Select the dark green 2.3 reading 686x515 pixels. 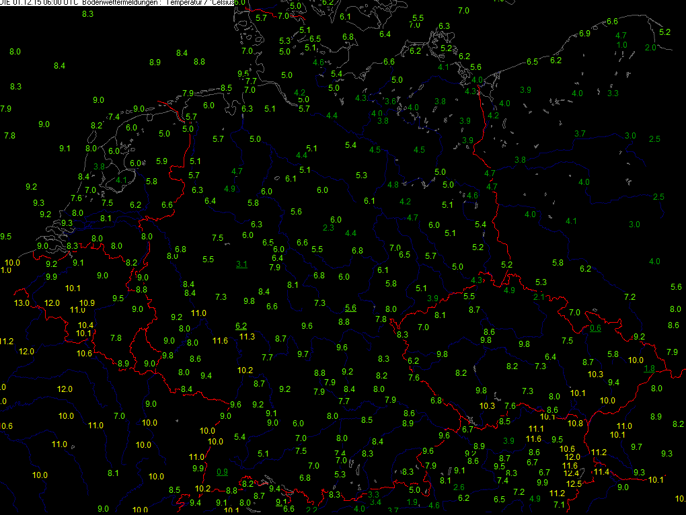[328, 228]
